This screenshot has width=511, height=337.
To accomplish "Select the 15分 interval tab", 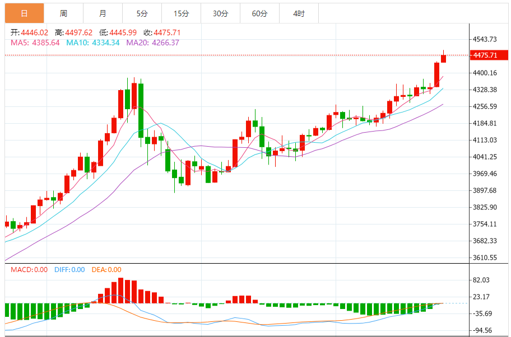I will (181, 13).
